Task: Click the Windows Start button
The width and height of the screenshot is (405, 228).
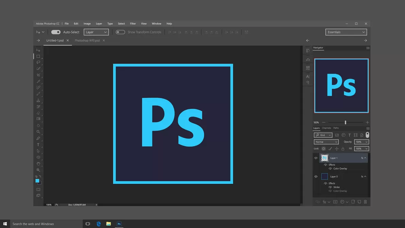Action: (x=5, y=224)
